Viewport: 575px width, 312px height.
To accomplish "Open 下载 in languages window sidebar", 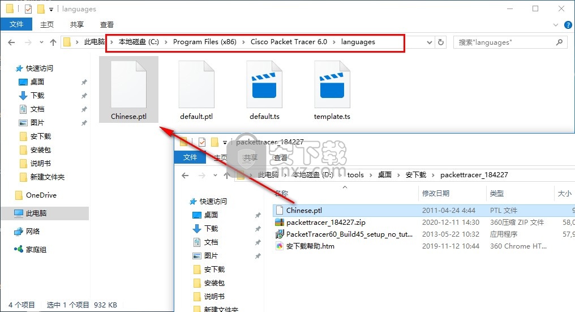I will pyautogui.click(x=32, y=96).
